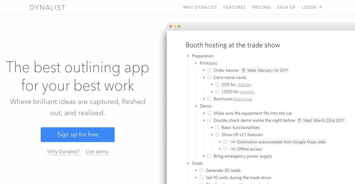This screenshot has height=184, width=355.
Task: Click the yellow minimize dot in demo window
Action: tap(175, 27)
